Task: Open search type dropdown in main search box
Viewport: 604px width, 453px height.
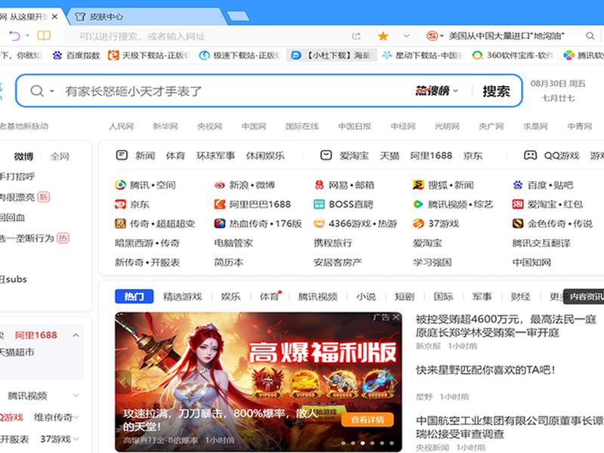Action: [x=51, y=91]
